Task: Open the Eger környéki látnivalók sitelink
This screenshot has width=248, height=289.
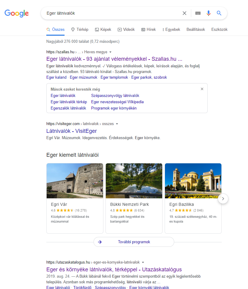Action: coord(149,287)
